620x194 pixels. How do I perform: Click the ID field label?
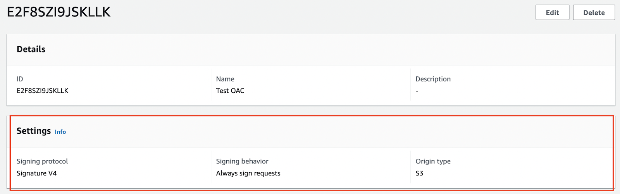point(20,79)
